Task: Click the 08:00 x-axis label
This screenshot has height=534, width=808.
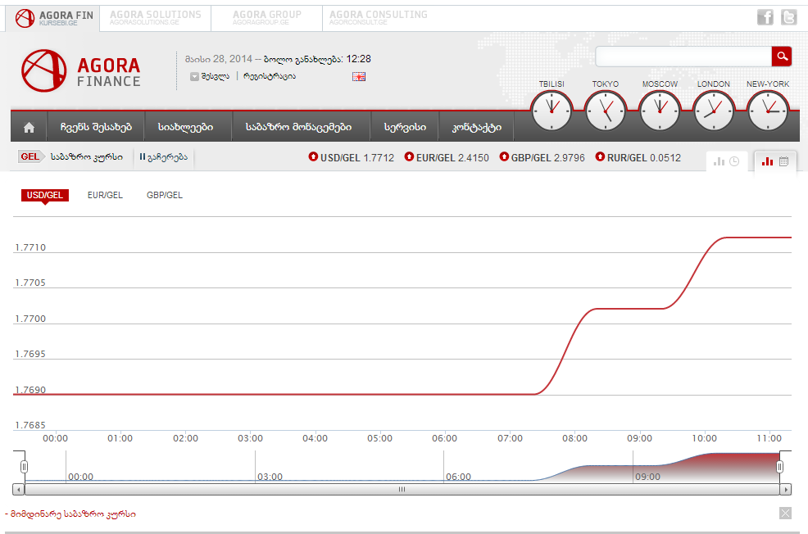Action: (x=574, y=438)
